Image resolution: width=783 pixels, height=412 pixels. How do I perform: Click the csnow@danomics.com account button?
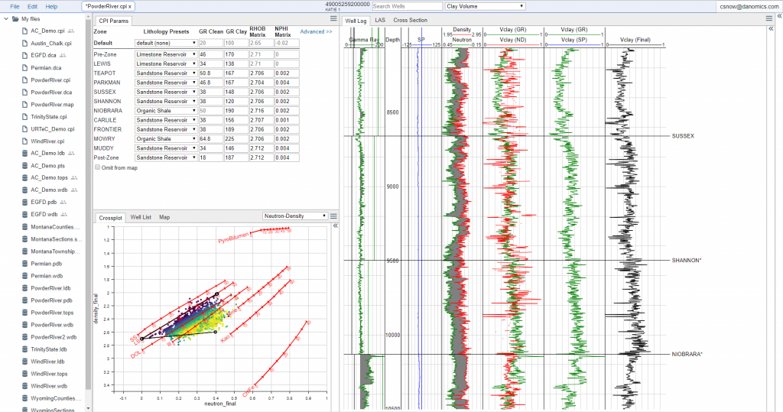(749, 6)
